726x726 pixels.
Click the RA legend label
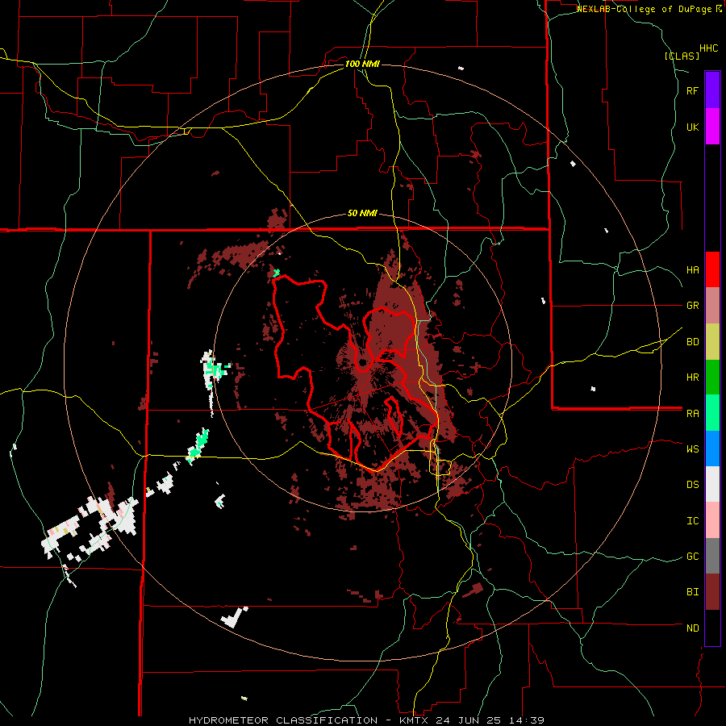692,414
